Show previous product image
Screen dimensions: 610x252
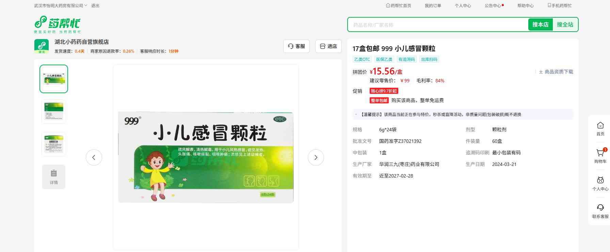(94, 157)
